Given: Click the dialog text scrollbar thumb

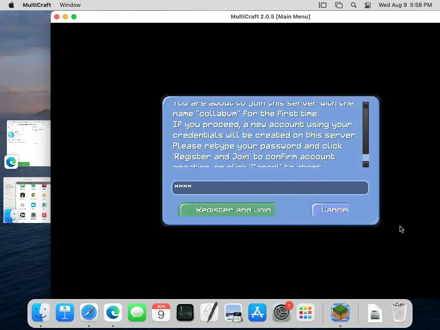Looking at the screenshot, I should click(x=365, y=131).
